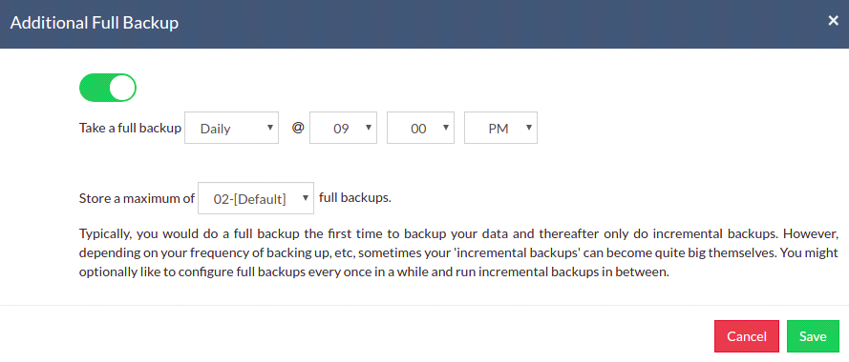849x362 pixels.
Task: Close the Additional Full Backup dialog
Action: pos(834,21)
